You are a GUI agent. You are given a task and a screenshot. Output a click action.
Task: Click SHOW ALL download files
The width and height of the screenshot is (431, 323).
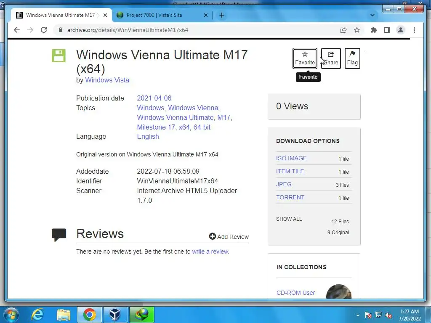click(x=289, y=219)
